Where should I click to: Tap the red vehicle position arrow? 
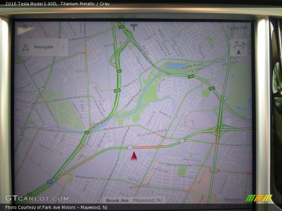coord(134,155)
